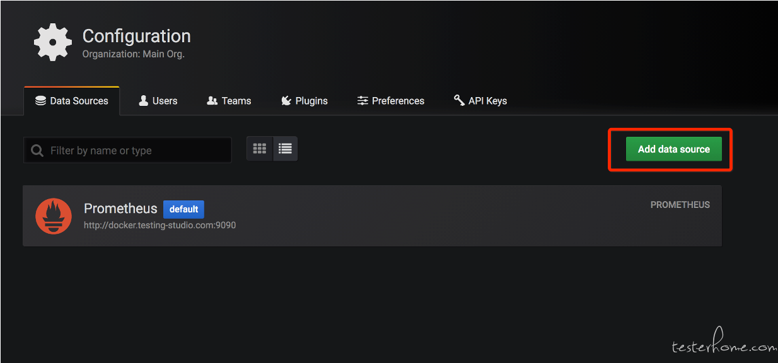Viewport: 778px width, 363px height.
Task: Switch to the Users tab
Action: (x=158, y=101)
